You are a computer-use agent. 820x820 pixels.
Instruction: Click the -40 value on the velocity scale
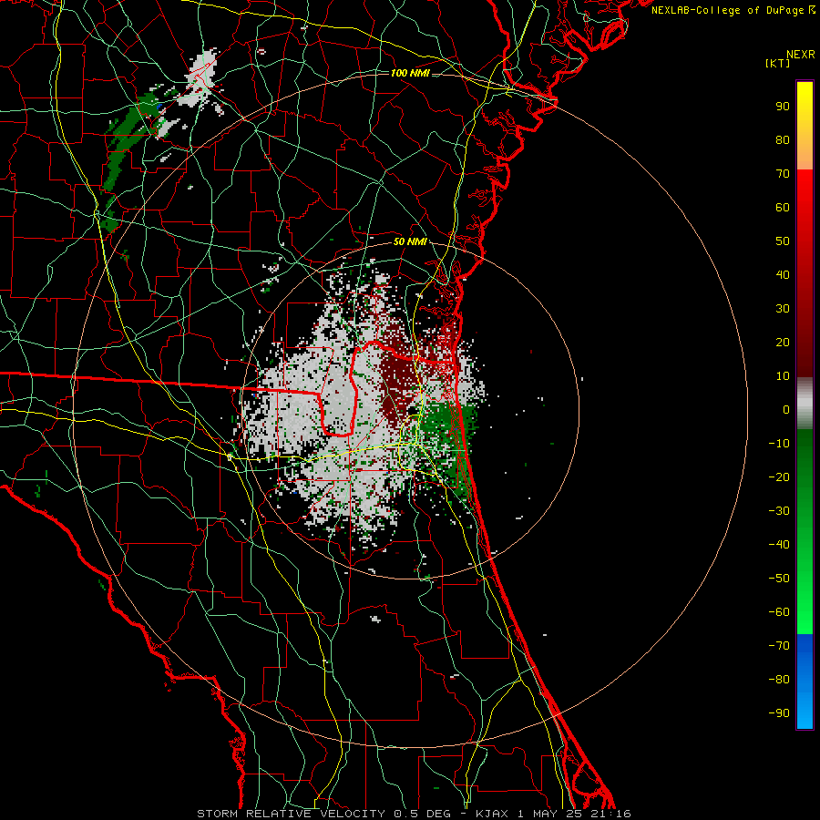tap(779, 545)
